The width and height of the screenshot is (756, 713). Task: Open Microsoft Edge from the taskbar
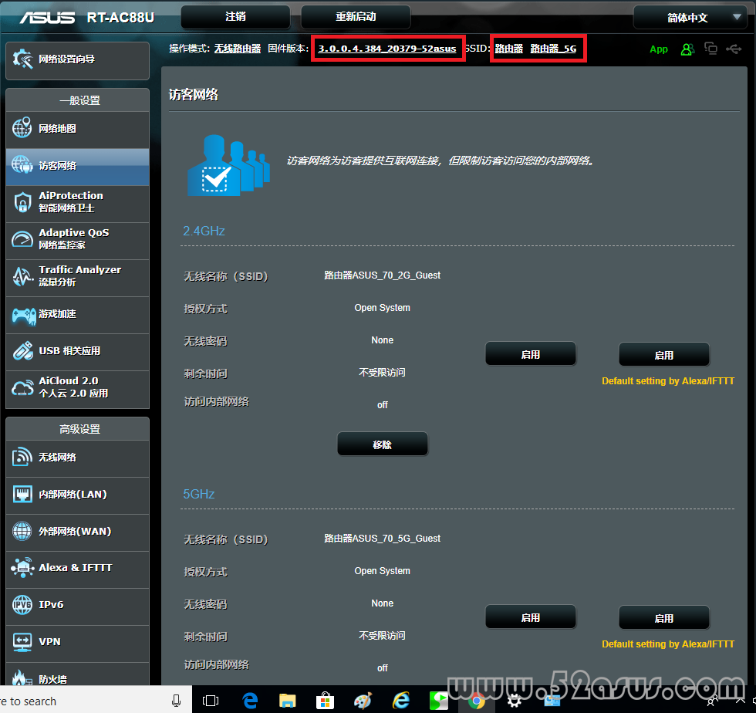click(x=250, y=701)
